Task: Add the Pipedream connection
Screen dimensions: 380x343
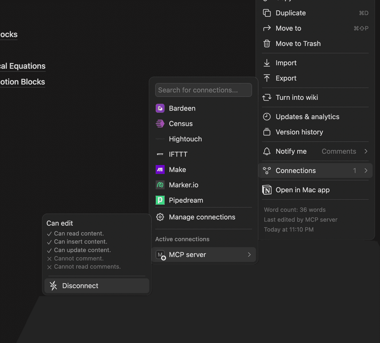Action: coord(204,200)
